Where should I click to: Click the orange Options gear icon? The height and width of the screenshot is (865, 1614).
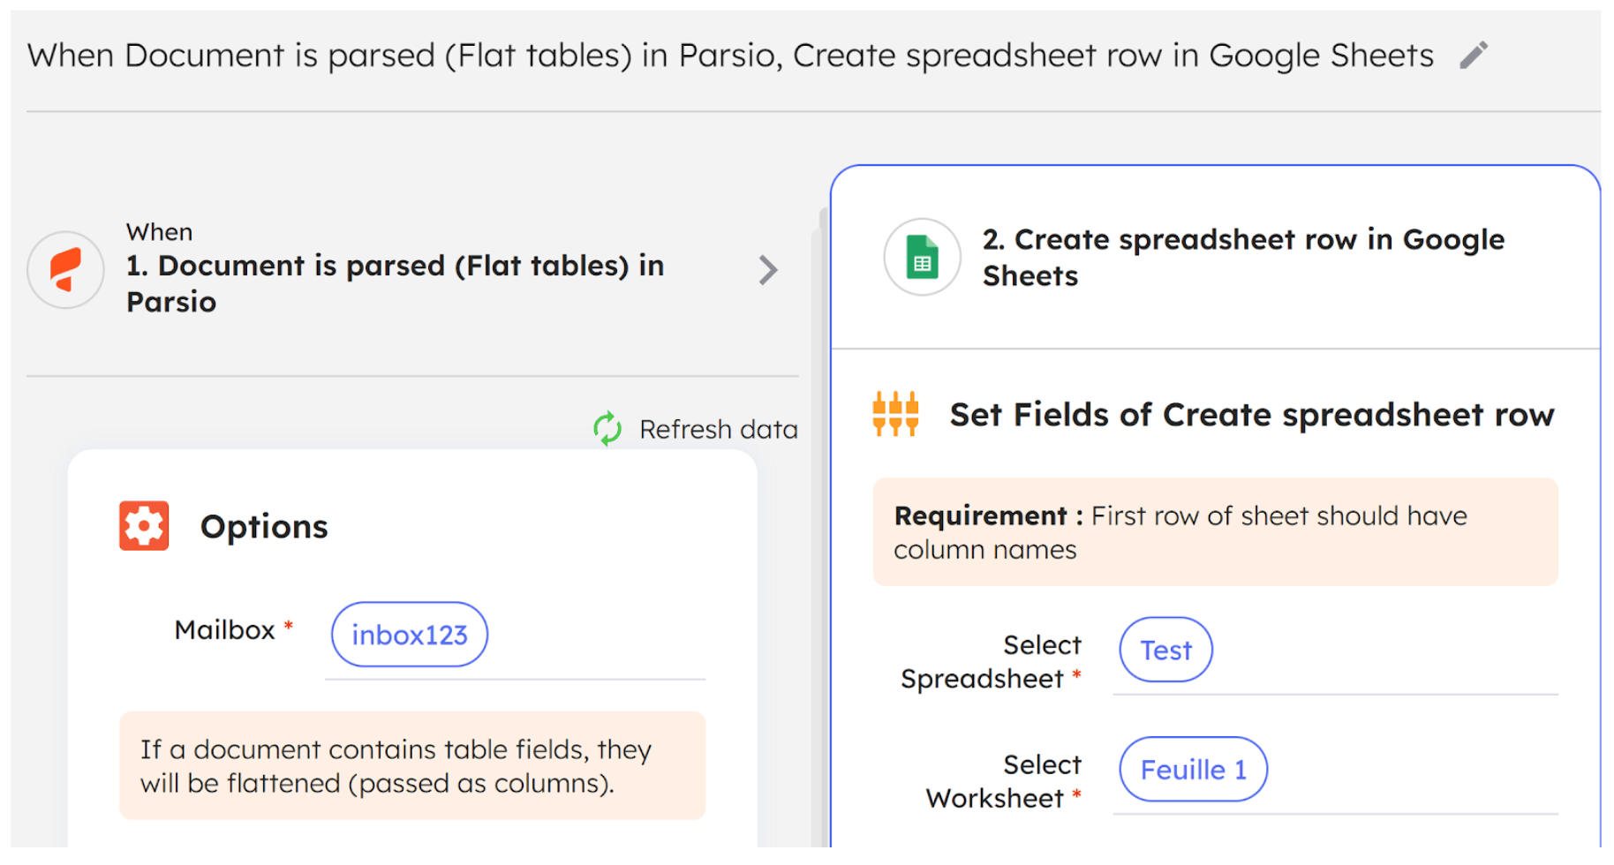[x=144, y=526]
